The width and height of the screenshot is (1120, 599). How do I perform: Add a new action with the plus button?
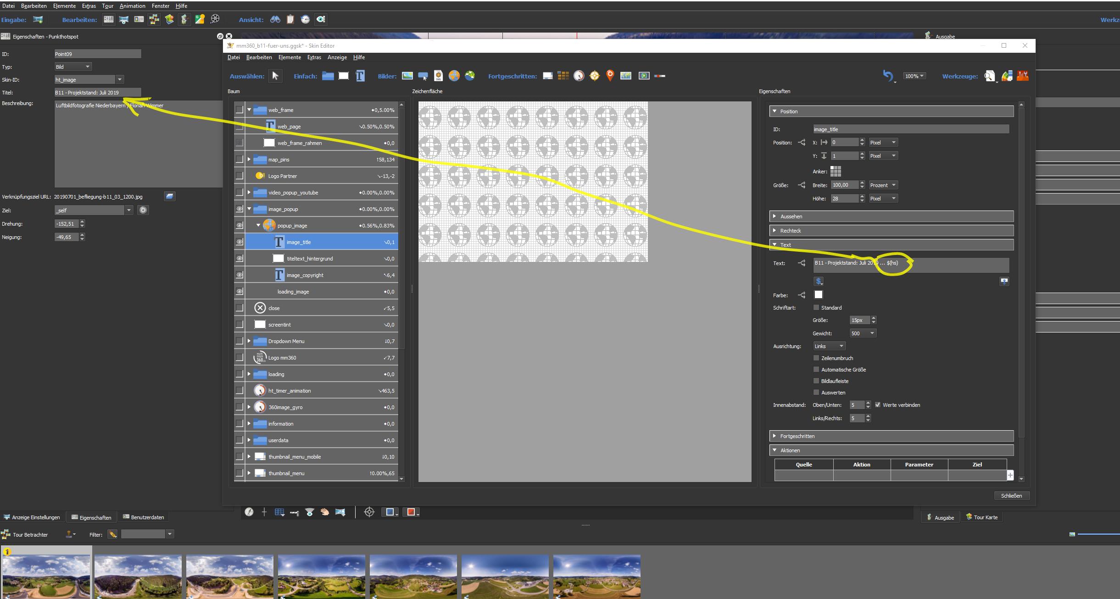click(1010, 475)
